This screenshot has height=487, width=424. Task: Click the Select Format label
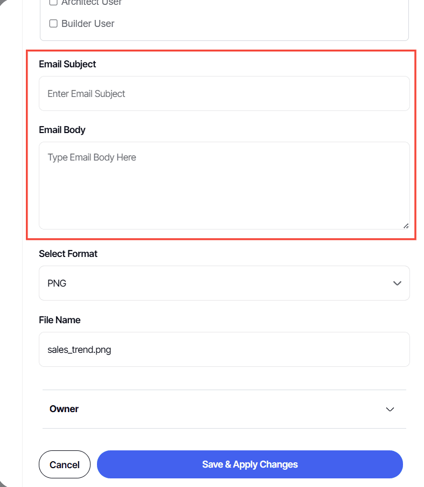(68, 254)
